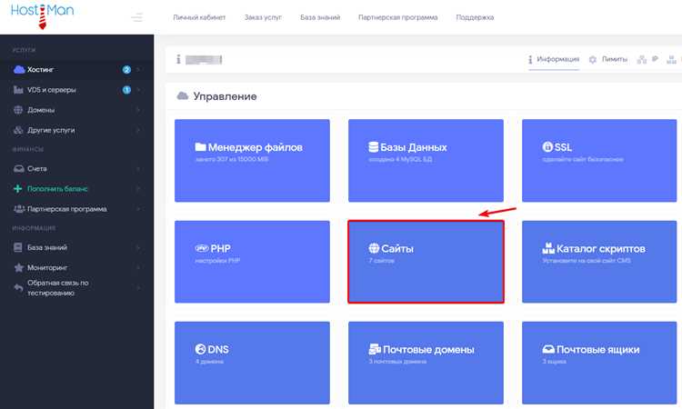Expand the sidebar База знаний chevron

coord(138,247)
